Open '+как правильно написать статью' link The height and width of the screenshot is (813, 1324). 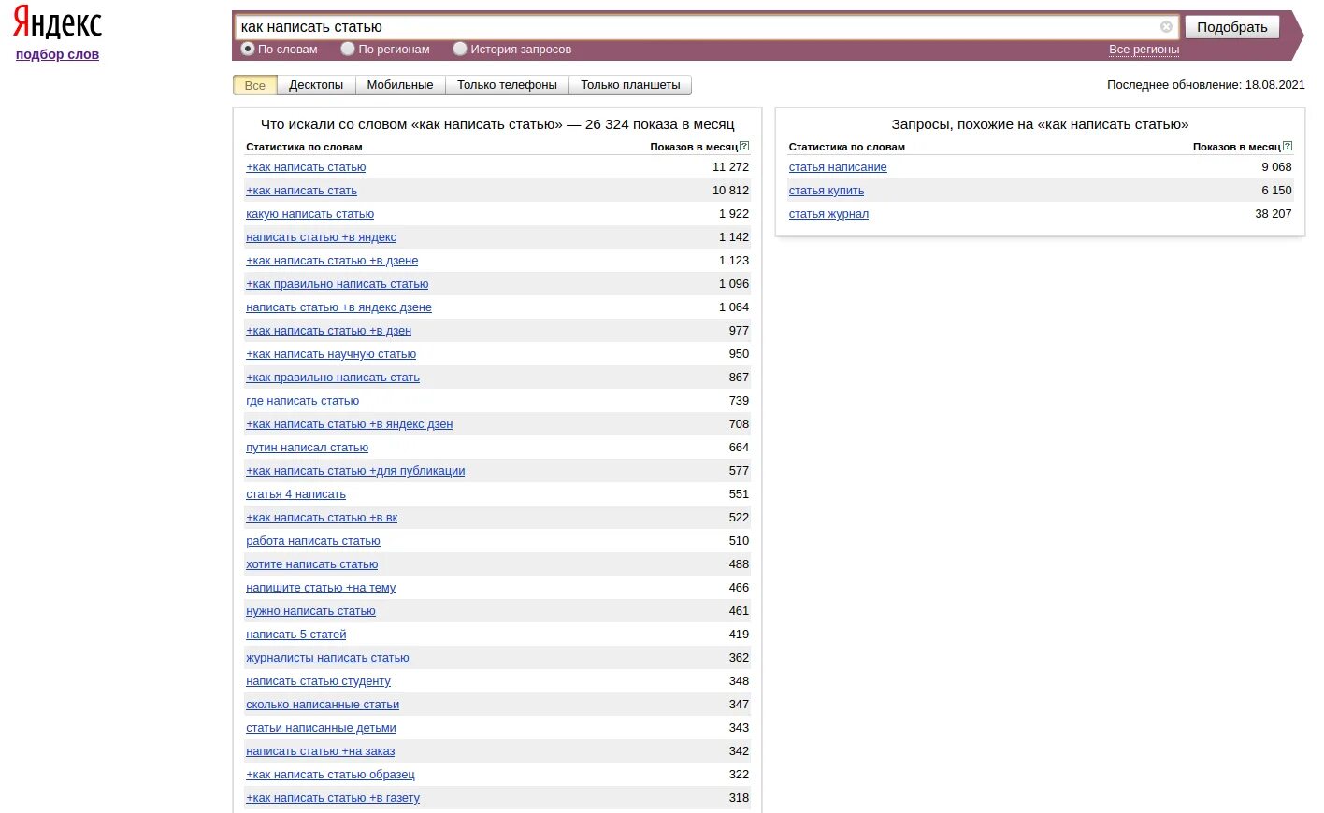pyautogui.click(x=337, y=284)
